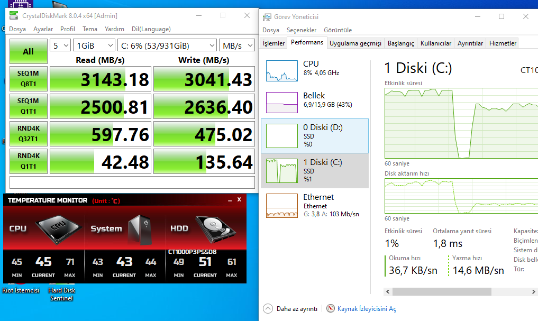
Task: Open the Hard Disk Sentinel desktop shortcut
Action: (x=62, y=294)
